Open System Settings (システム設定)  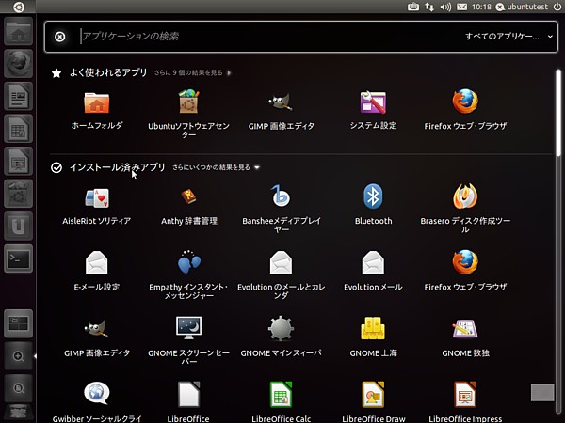click(373, 102)
